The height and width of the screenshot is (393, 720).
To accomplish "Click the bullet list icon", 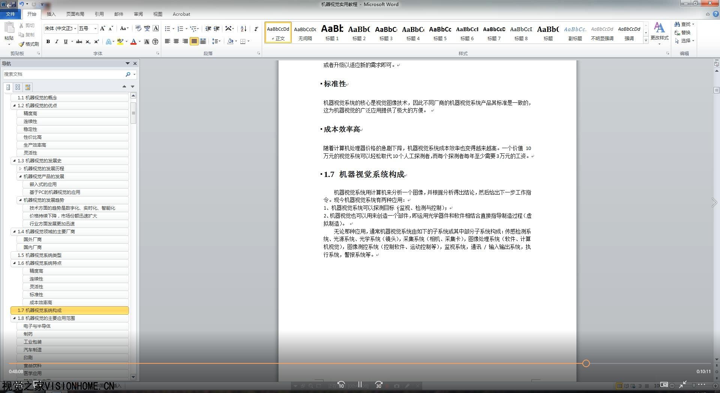I will click(167, 28).
